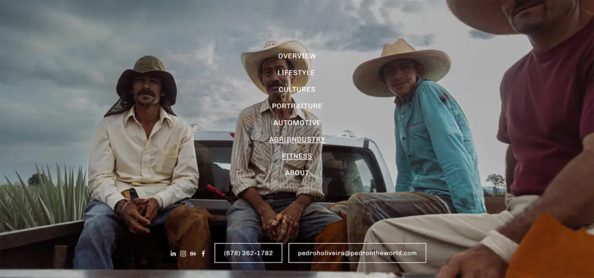Go to the Overview menu item

tap(297, 56)
